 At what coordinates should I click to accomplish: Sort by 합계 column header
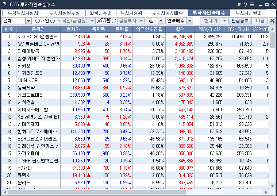tap(180, 29)
